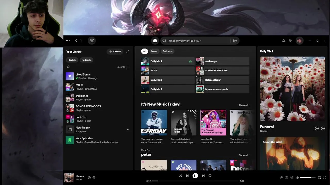Screen dimensions: 330x185
Task: Add Funeral to Liked via right panel
Action: tap(323, 128)
